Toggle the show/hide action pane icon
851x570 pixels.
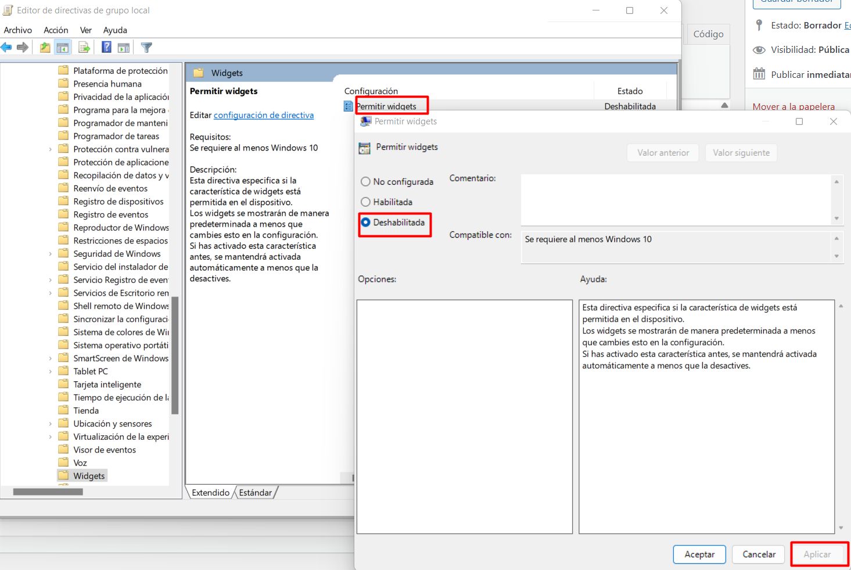tap(124, 48)
